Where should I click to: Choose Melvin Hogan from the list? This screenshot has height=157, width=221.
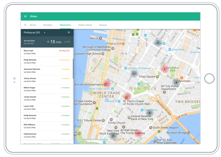(47, 89)
